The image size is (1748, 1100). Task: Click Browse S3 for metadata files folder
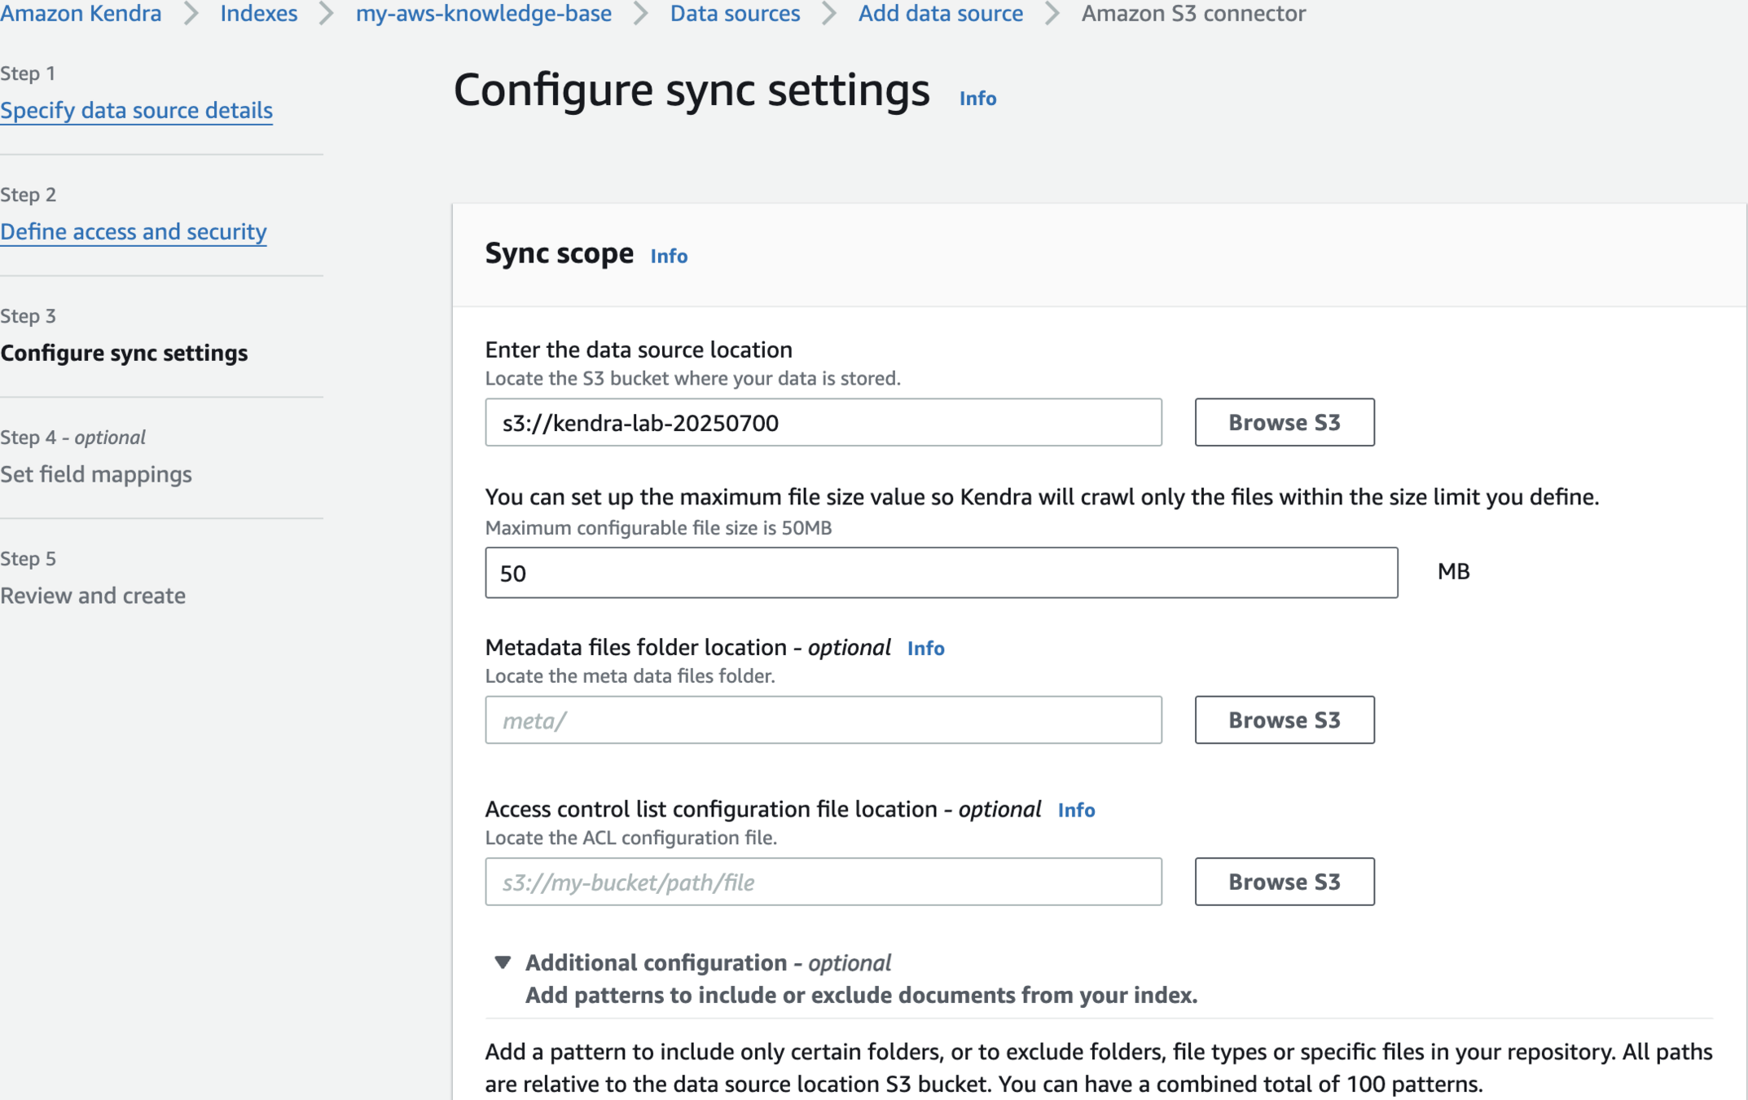click(x=1284, y=719)
